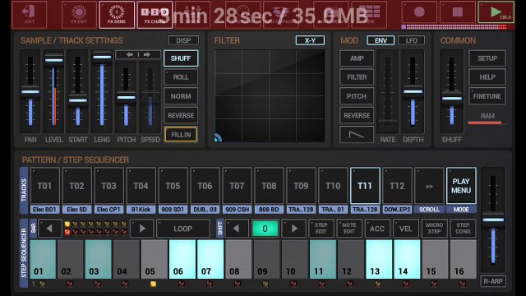Deactivate step pad 06

click(x=182, y=259)
